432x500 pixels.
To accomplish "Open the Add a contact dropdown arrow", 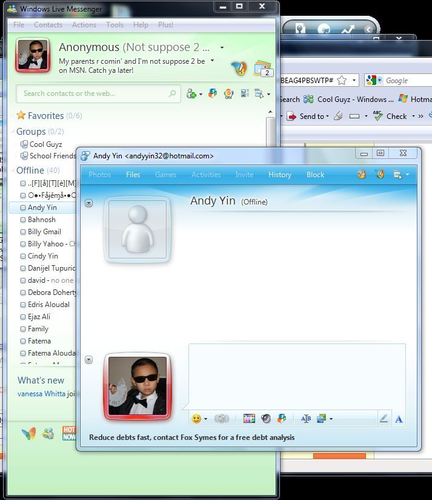I will (201, 95).
